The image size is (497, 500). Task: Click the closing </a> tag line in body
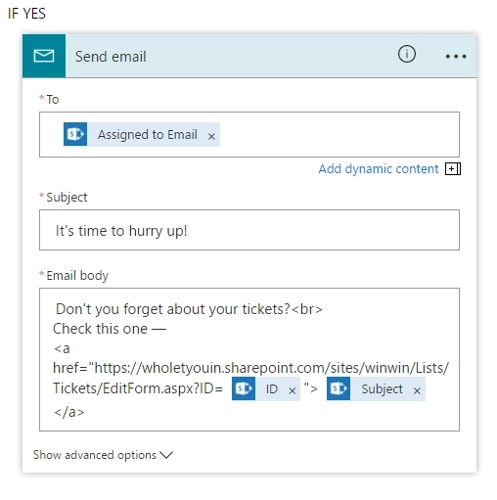tap(69, 412)
